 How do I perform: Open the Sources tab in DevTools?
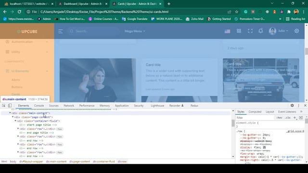53,106
